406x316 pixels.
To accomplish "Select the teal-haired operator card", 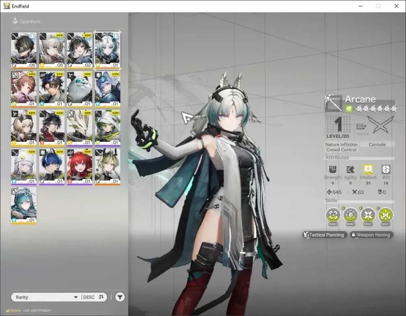I will [24, 205].
